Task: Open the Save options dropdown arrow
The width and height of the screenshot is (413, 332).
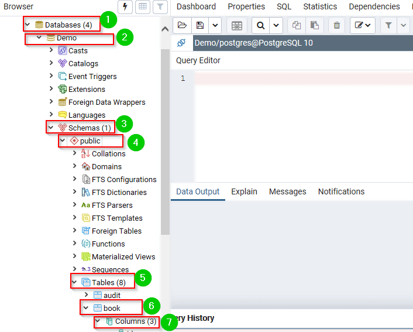Action: (x=215, y=25)
